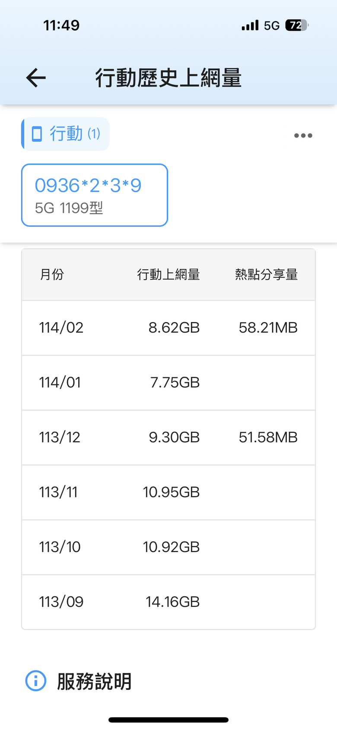Open 服務說明 service description
The height and width of the screenshot is (731, 337).
(x=95, y=681)
